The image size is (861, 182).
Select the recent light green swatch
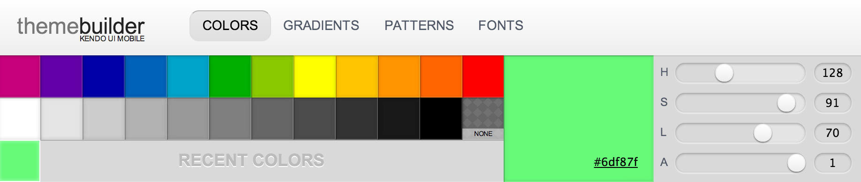point(20,161)
